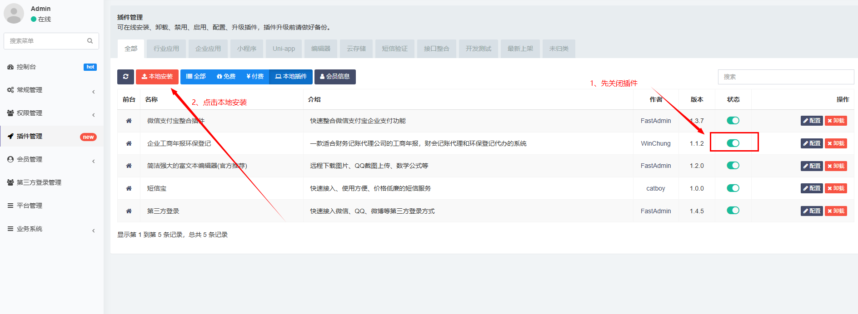Toggle the status switch for 微信支付宝整合插件
Image resolution: width=858 pixels, height=314 pixels.
[x=733, y=120]
